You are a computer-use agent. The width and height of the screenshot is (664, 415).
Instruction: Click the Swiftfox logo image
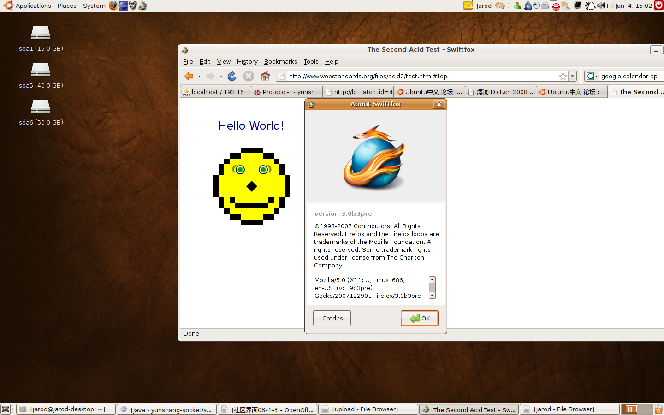coord(374,157)
